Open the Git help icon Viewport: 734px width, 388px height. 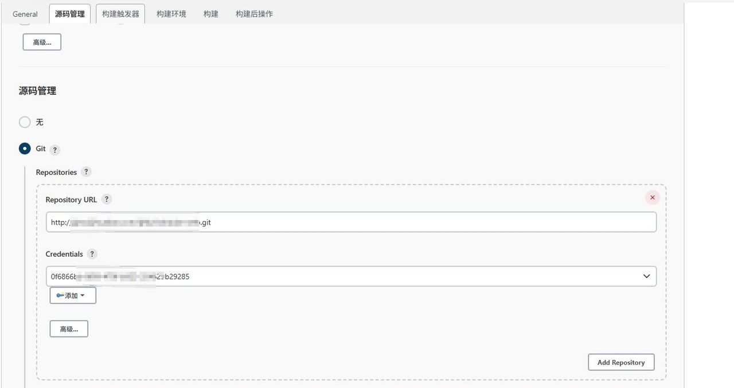54,149
